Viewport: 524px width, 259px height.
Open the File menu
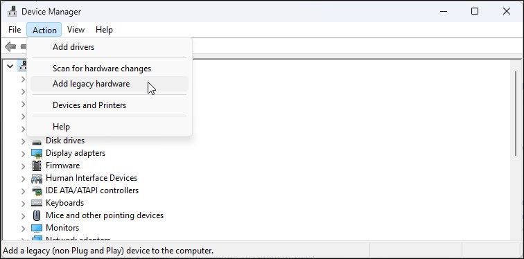[x=15, y=30]
